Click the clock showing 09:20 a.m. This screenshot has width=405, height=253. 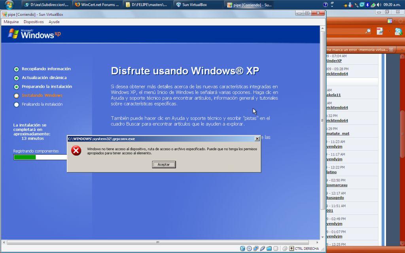click(x=392, y=5)
